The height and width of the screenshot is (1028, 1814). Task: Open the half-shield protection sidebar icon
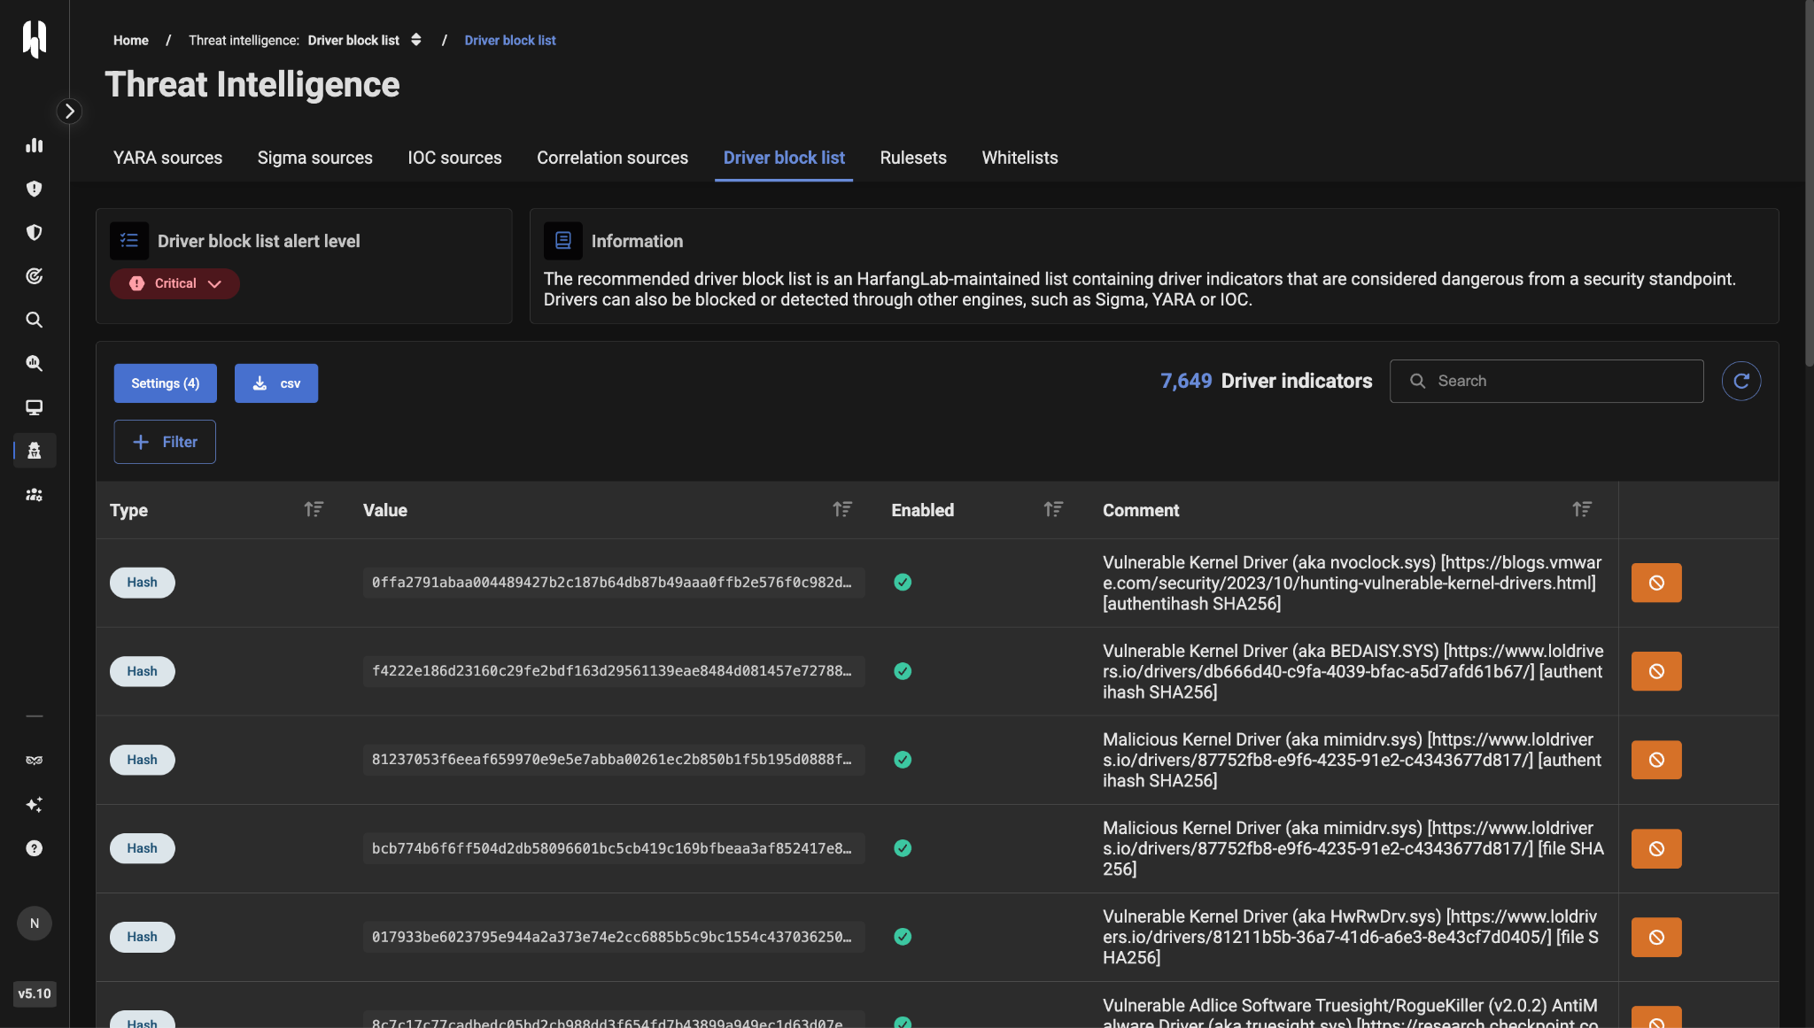[x=35, y=232]
